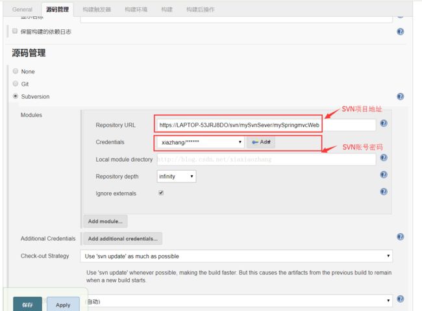The width and height of the screenshot is (422, 311).
Task: Focus the Local module directory field
Action: point(266,159)
